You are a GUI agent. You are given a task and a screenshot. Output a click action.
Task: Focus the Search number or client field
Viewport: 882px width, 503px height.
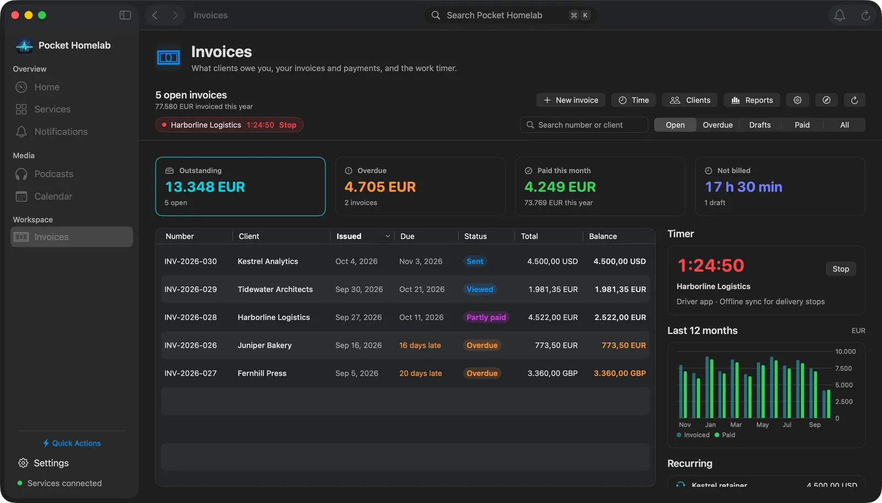584,125
